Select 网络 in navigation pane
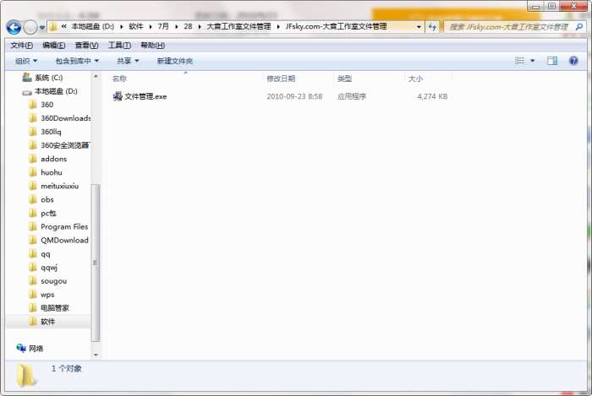The image size is (592, 396). pos(36,349)
